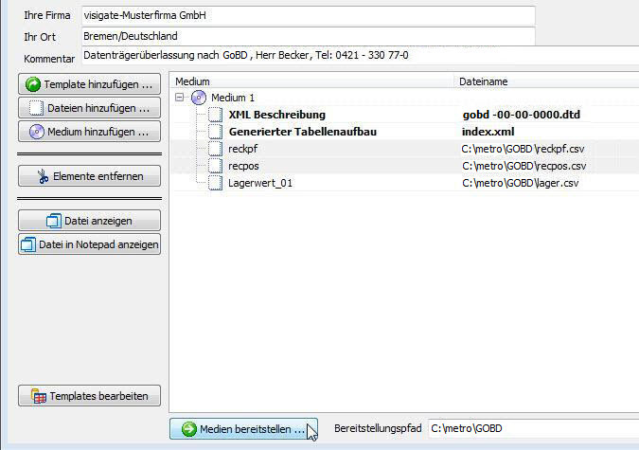Viewport: 639px width, 450px height.
Task: Focus the Bereitstellungspfad path field
Action: click(x=530, y=429)
